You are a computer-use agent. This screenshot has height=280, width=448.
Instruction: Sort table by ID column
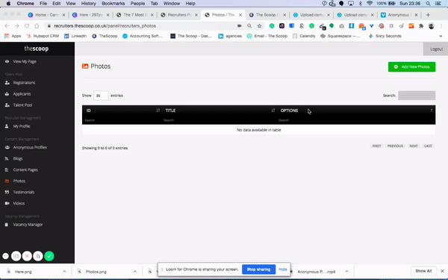(122, 111)
